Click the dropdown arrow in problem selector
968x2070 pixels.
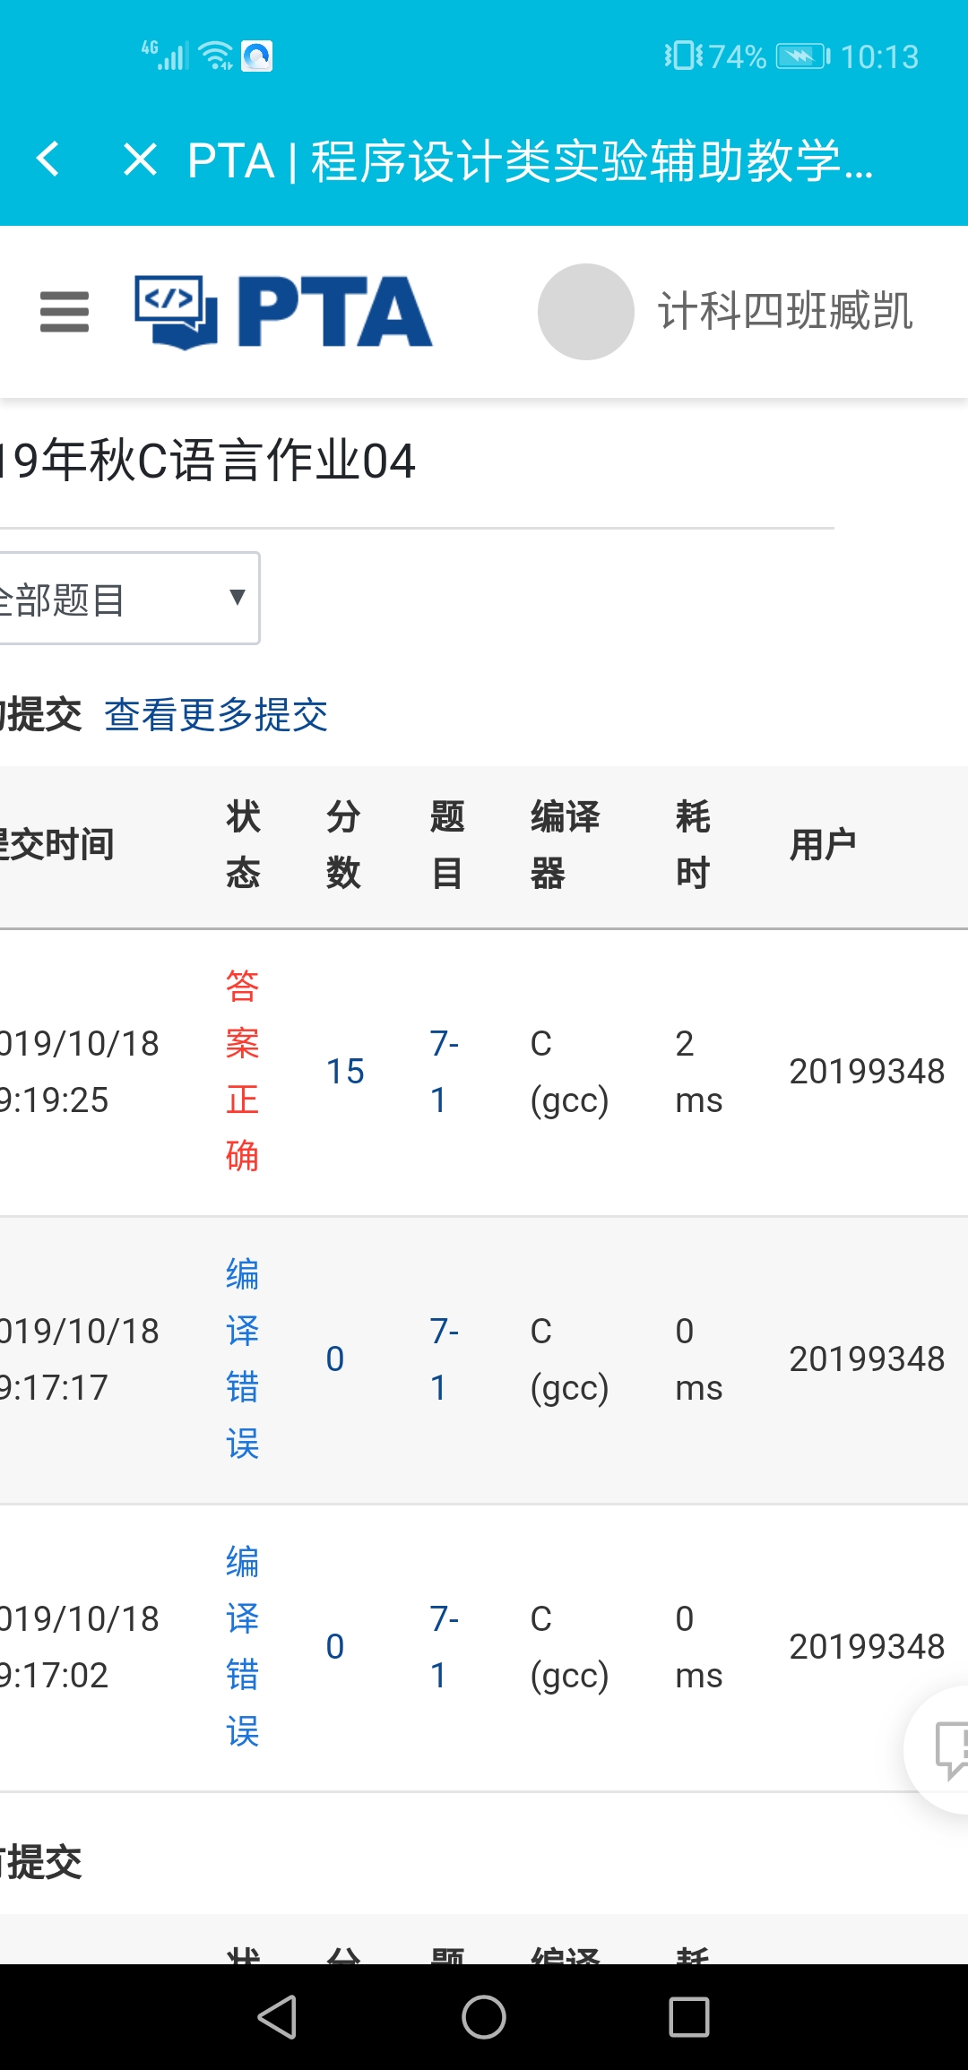[x=238, y=597]
